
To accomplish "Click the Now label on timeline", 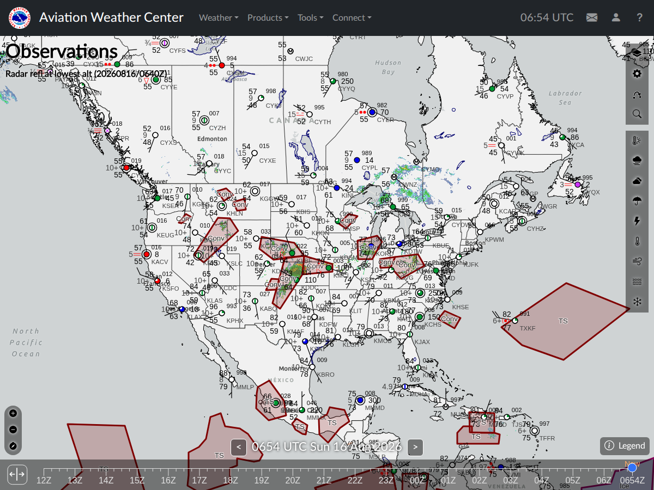I will click(x=632, y=463).
